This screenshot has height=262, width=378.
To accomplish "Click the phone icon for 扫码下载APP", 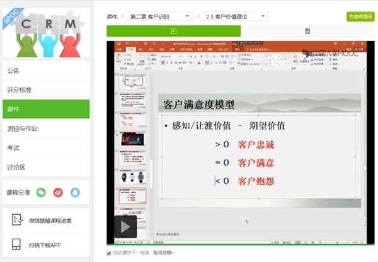I will (x=16, y=244).
